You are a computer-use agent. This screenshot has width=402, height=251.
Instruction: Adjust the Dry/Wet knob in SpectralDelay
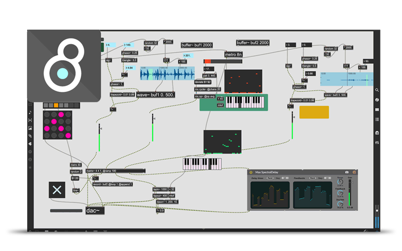[340, 204]
